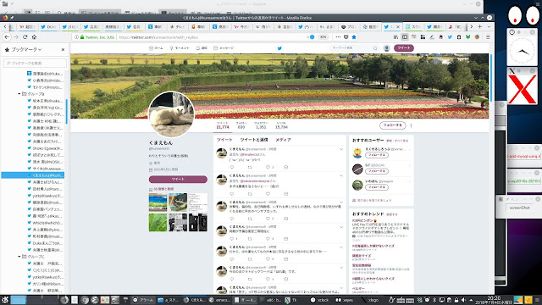Like the second tweet in the timeline
The image size is (542, 305).
coord(268,194)
